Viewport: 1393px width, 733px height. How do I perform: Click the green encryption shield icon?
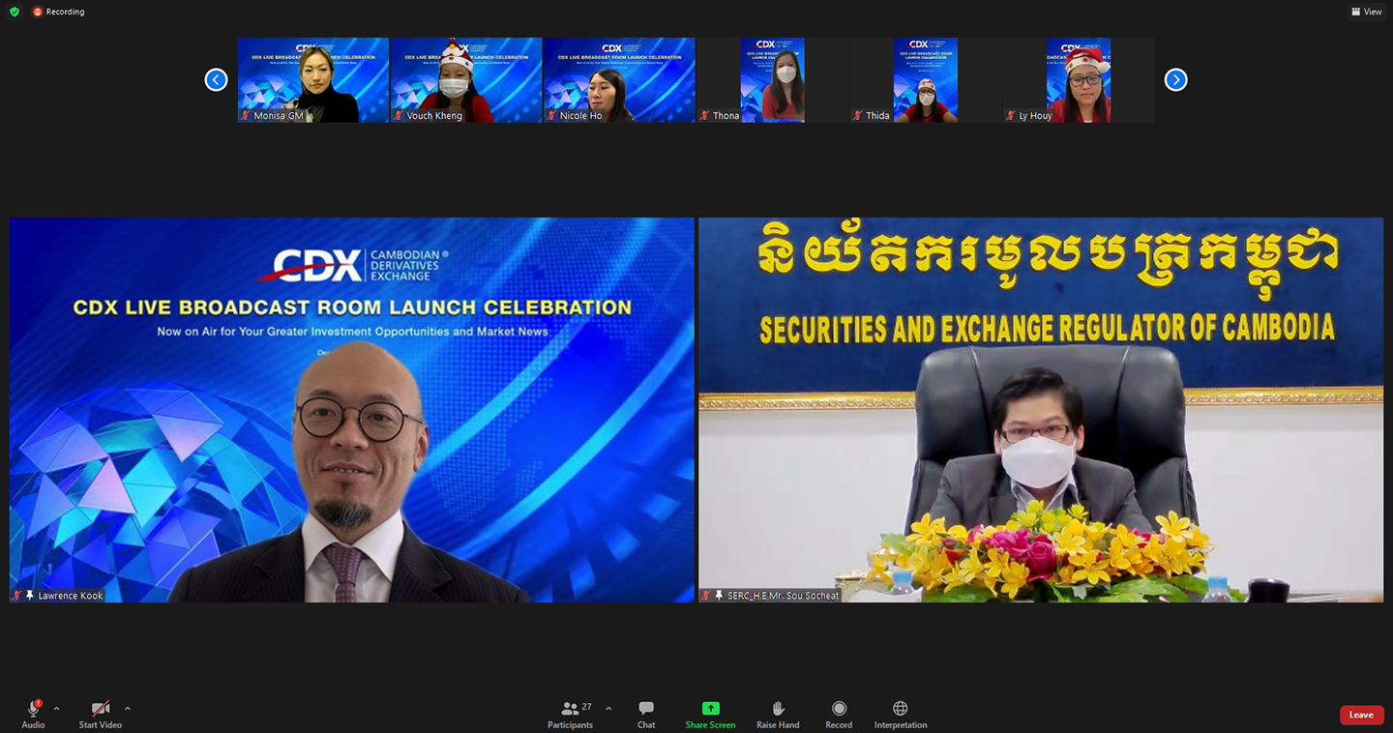[x=15, y=12]
